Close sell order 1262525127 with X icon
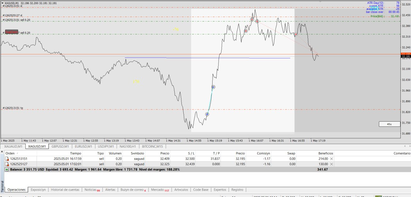Image resolution: width=411 pixels, height=197 pixels. [x=332, y=164]
